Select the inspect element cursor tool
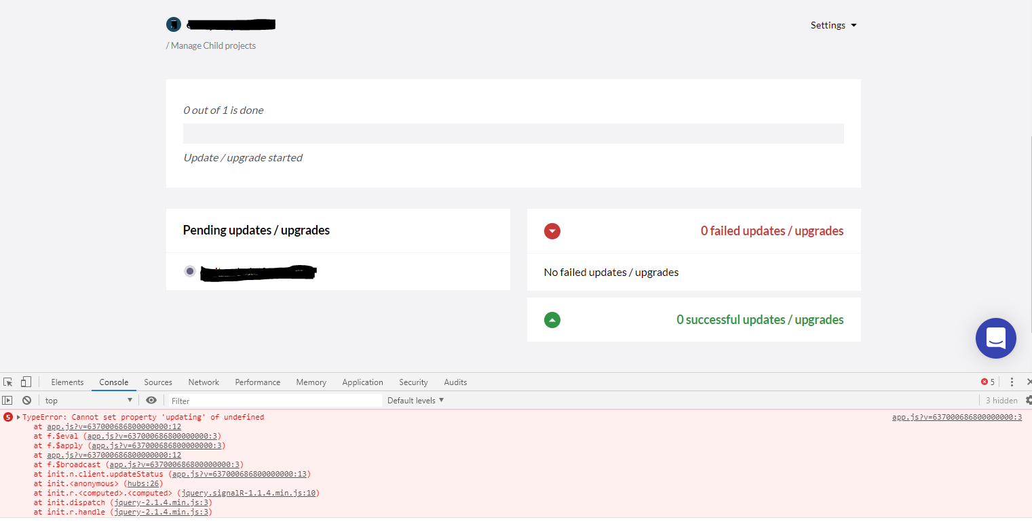Image resolution: width=1032 pixels, height=522 pixels. pos(7,382)
